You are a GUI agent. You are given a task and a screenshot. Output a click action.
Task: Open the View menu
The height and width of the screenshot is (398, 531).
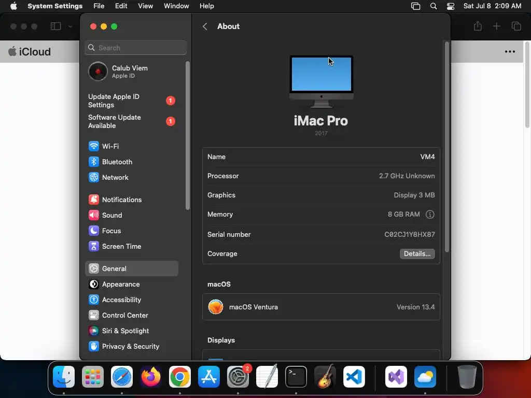(x=145, y=6)
